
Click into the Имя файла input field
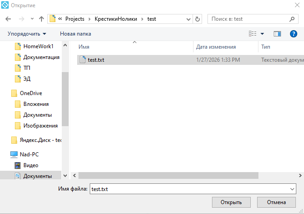tap(189, 189)
